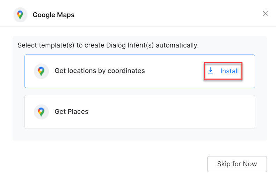Click the Google Maps dialog title text
Viewport: 276px width, 176px height.
(53, 15)
